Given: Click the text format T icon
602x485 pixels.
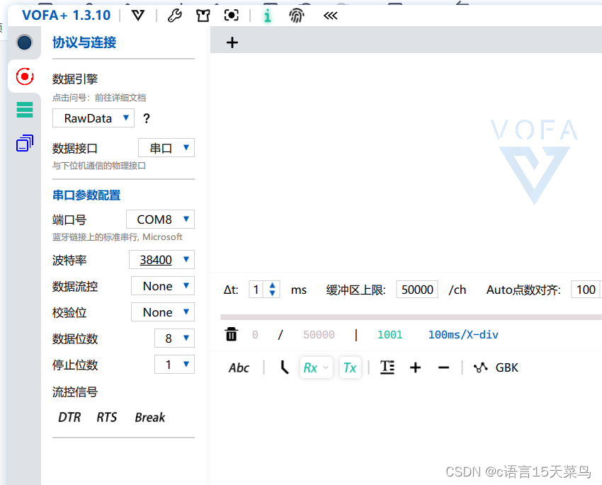Looking at the screenshot, I should coord(387,367).
